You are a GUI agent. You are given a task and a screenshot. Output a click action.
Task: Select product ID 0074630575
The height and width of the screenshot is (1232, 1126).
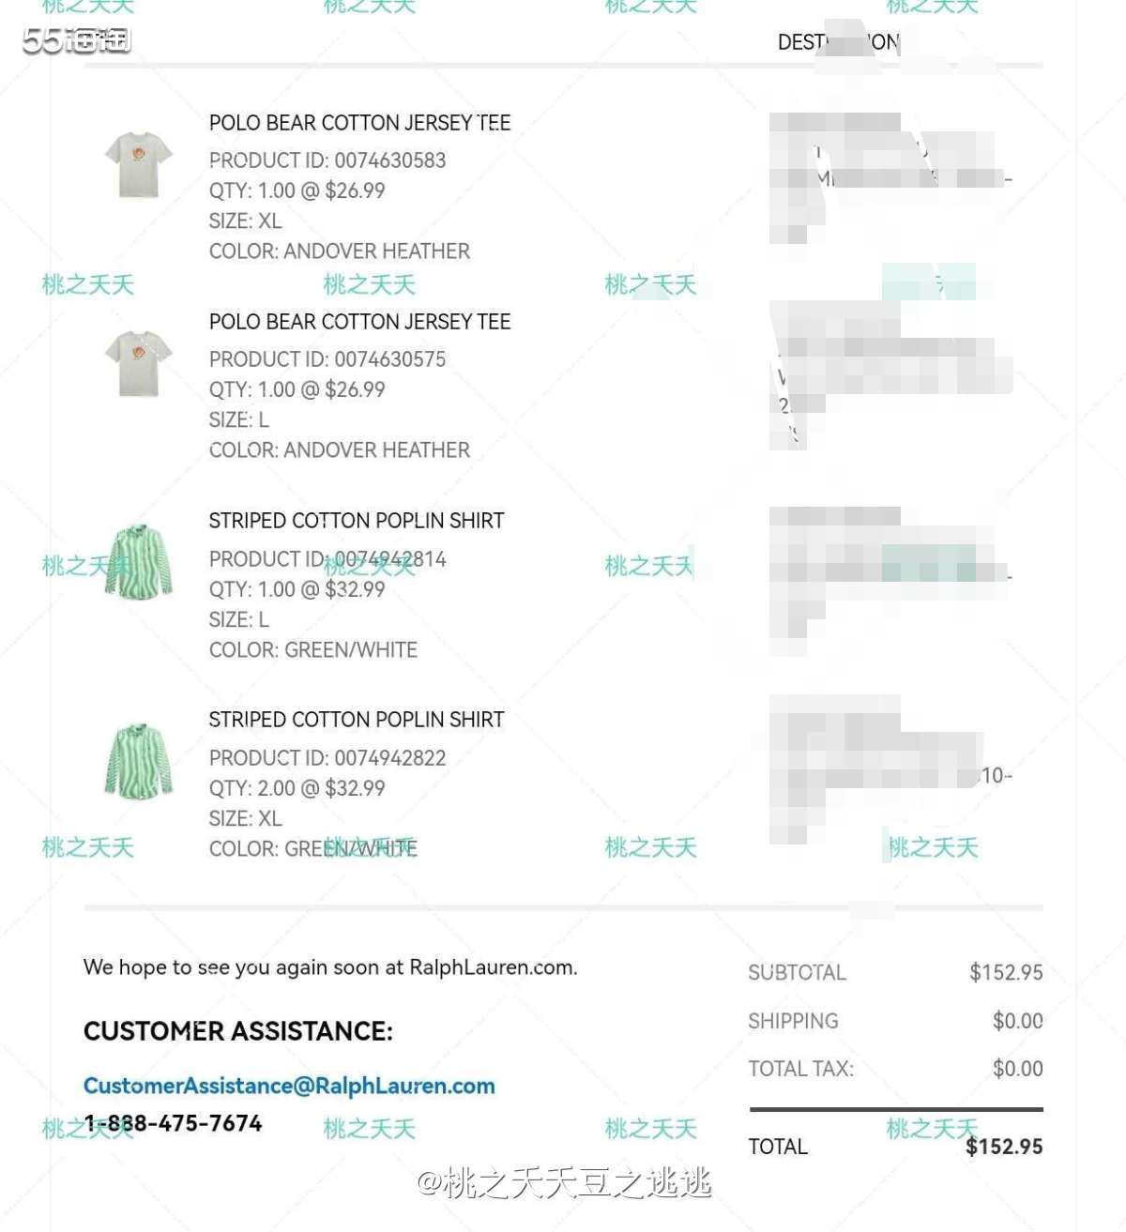pos(390,359)
